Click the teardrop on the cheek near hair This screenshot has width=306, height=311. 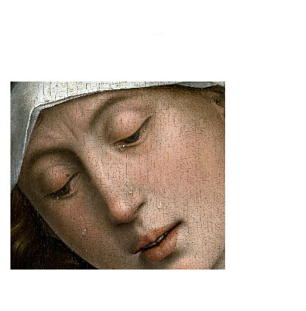[84, 232]
